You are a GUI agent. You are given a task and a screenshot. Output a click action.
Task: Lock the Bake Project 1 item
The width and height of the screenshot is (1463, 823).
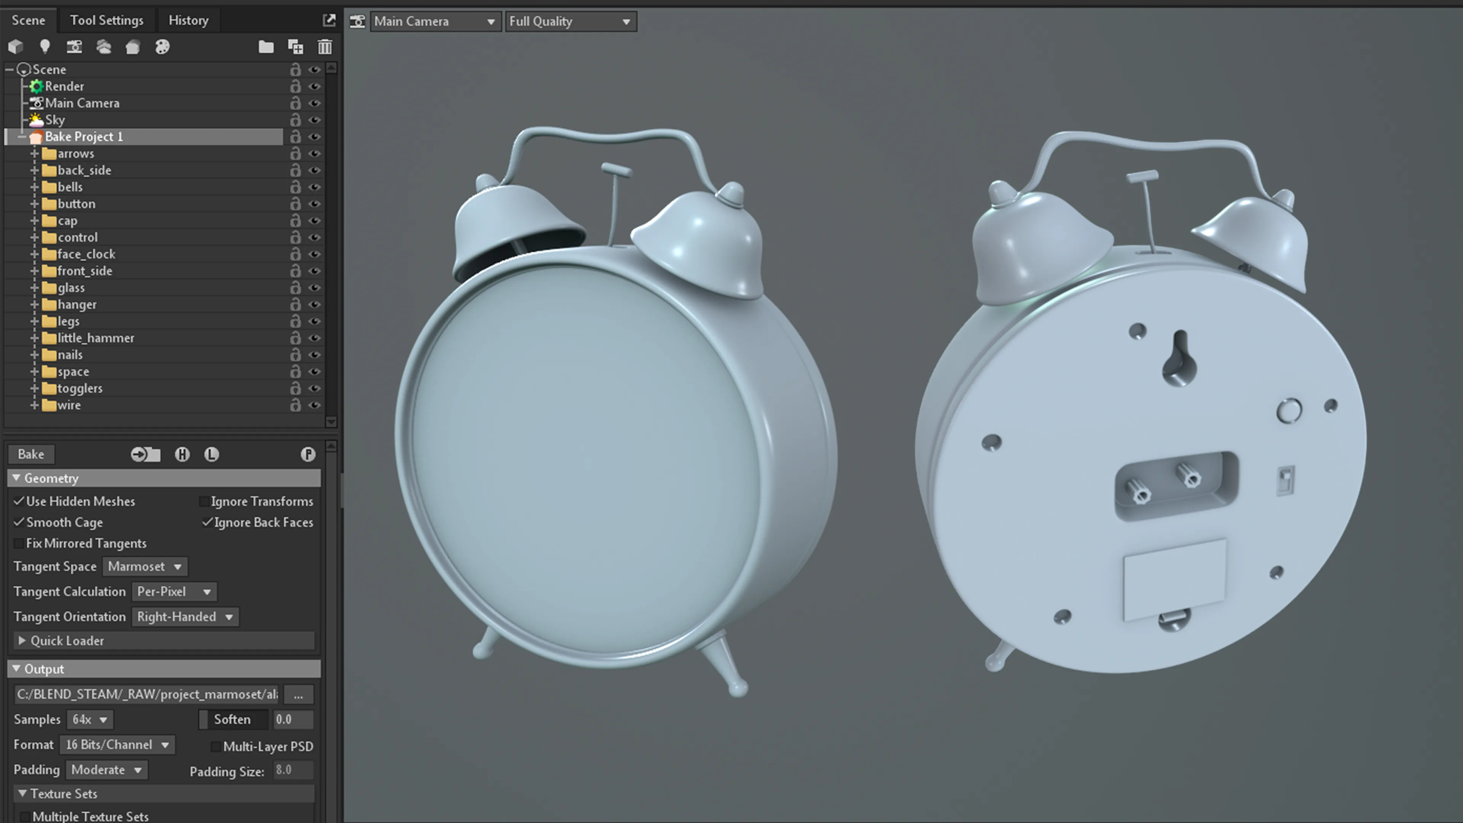[x=295, y=137]
